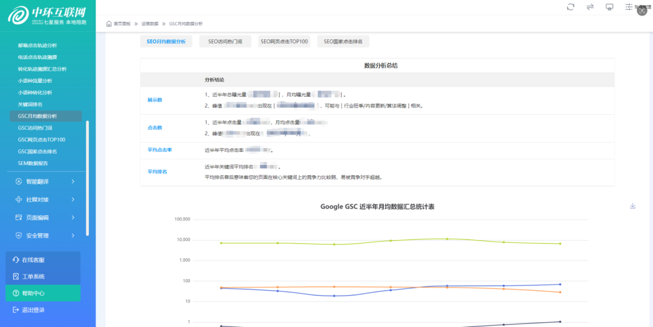Switch to the SEO访问热门词 tab

pyautogui.click(x=225, y=42)
